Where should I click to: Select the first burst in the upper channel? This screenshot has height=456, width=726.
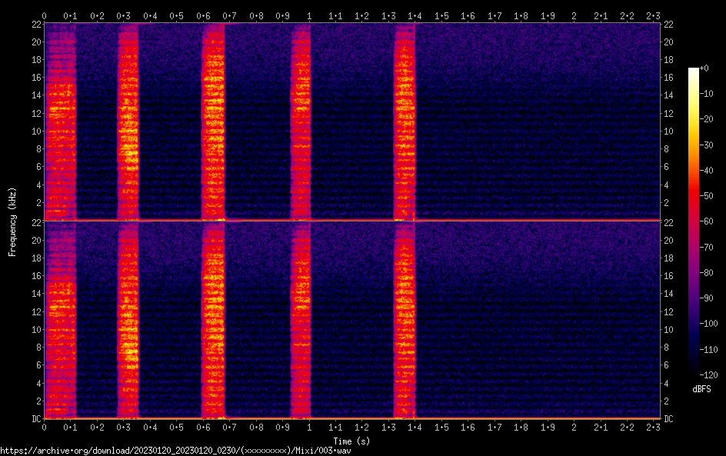61,121
